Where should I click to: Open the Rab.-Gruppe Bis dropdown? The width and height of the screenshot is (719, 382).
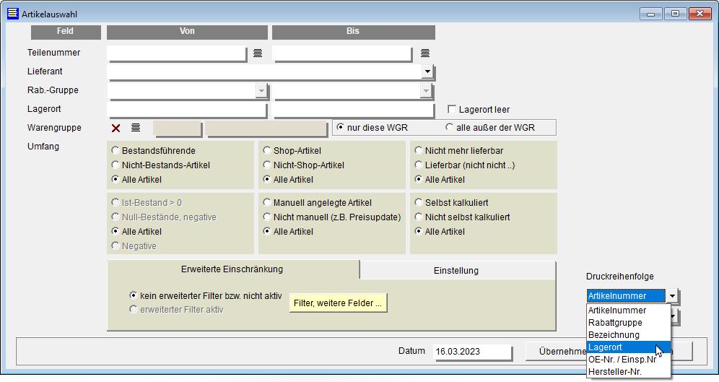tap(426, 90)
